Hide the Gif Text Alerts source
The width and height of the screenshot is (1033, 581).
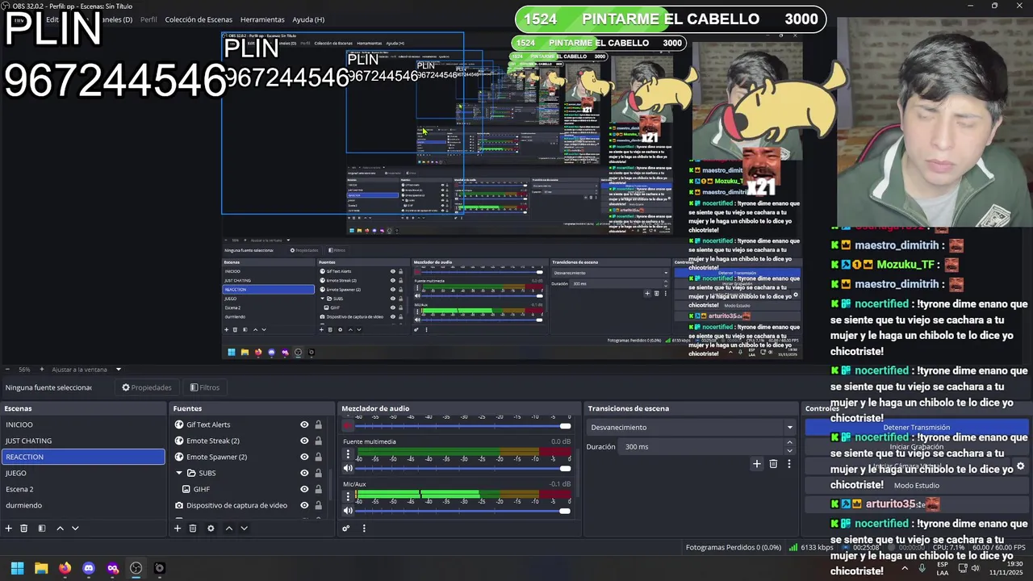pyautogui.click(x=304, y=424)
